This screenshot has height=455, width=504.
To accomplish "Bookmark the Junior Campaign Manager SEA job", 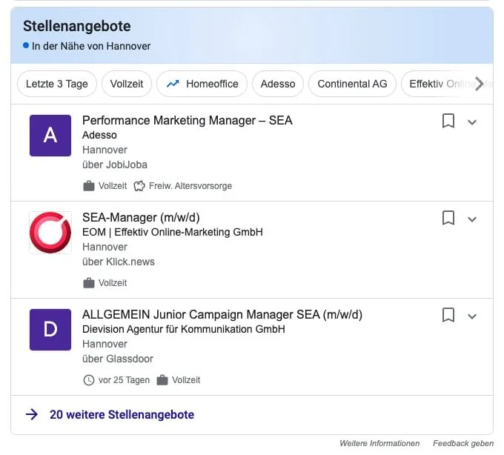I will click(448, 315).
